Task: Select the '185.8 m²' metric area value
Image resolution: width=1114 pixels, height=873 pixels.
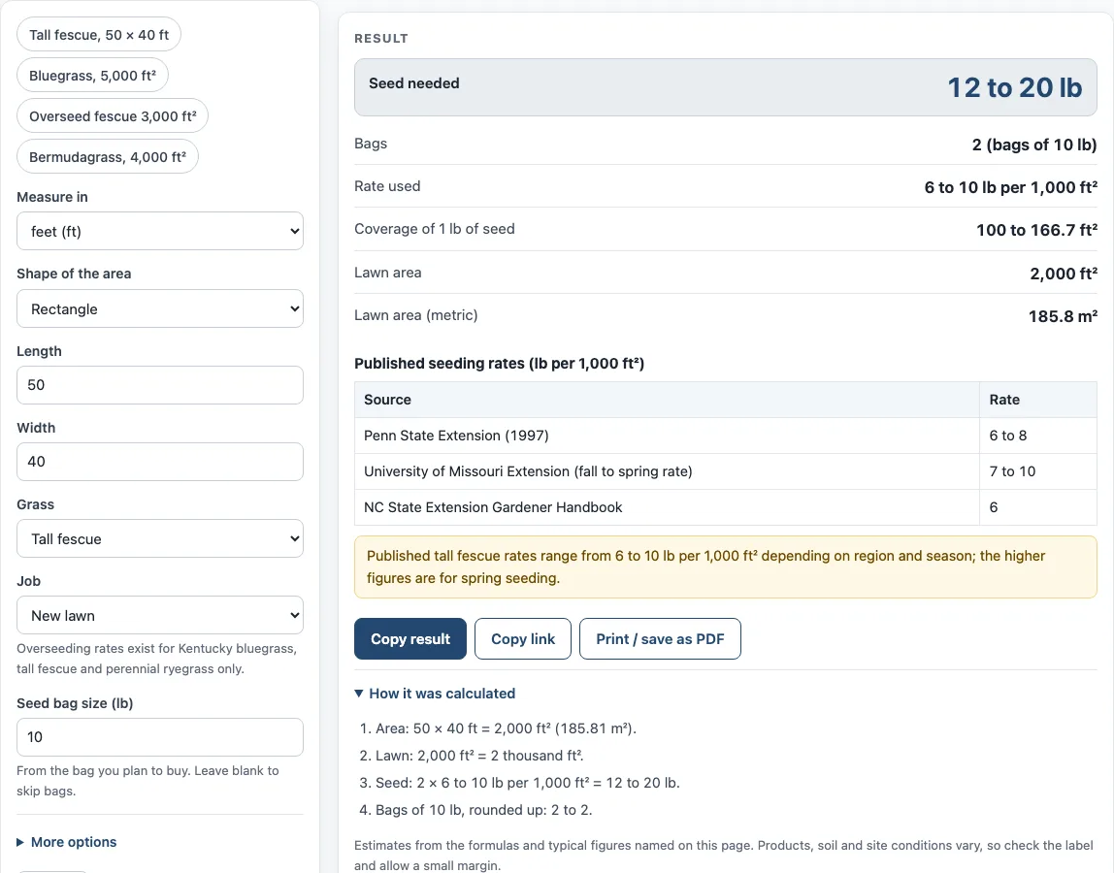Action: pos(1063,316)
